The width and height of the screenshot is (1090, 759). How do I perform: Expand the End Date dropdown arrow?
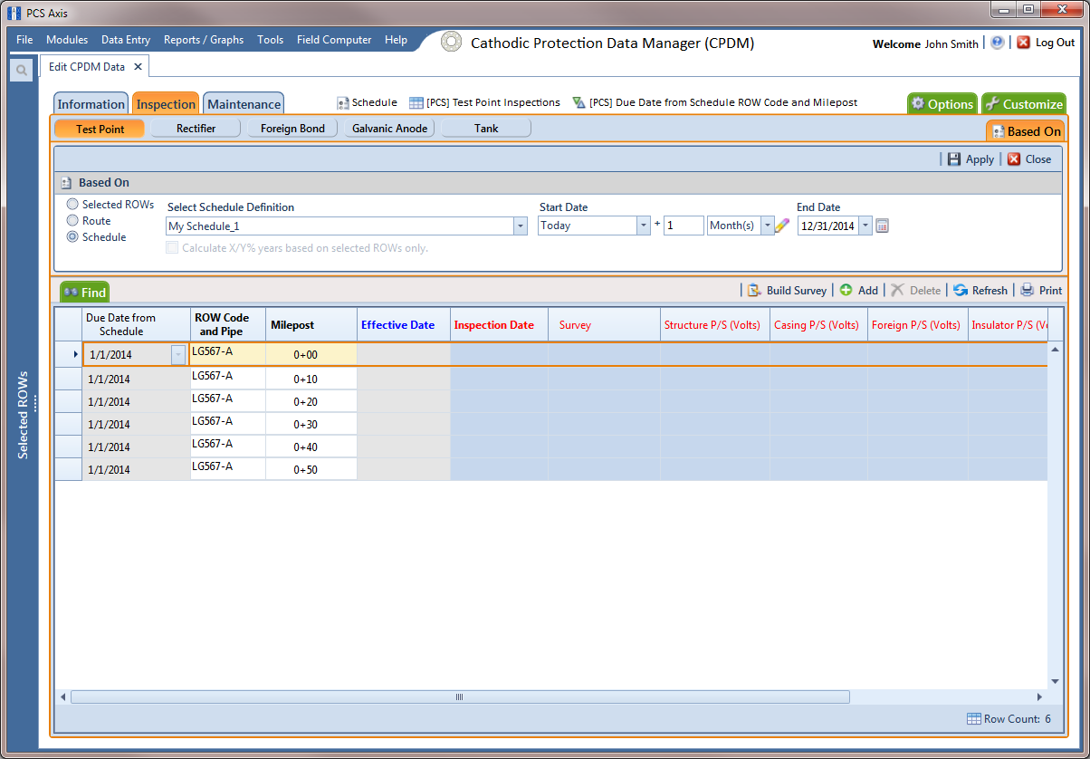coord(865,226)
